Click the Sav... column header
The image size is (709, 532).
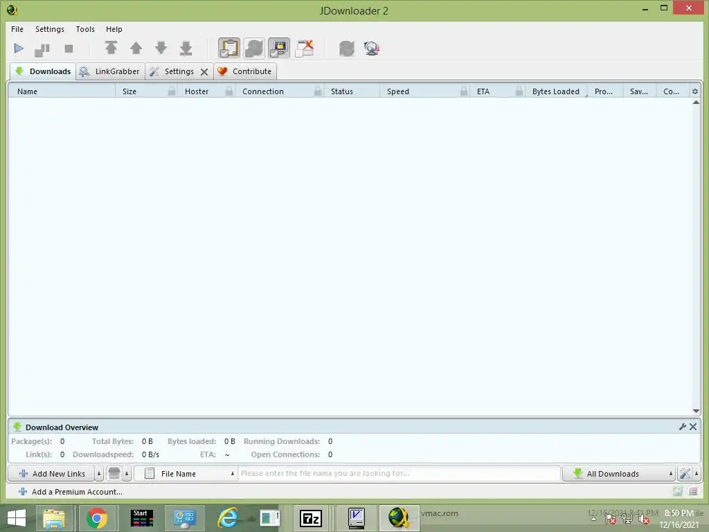(x=639, y=91)
